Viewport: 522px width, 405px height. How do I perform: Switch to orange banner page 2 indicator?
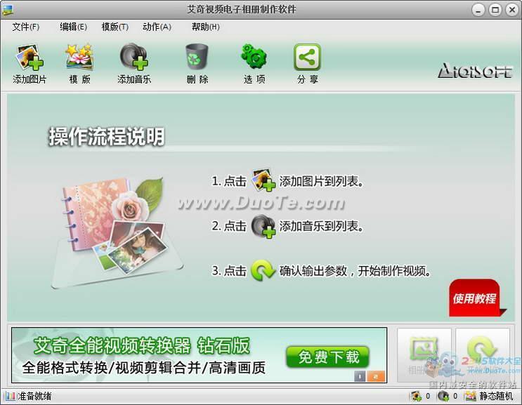pyautogui.click(x=376, y=376)
